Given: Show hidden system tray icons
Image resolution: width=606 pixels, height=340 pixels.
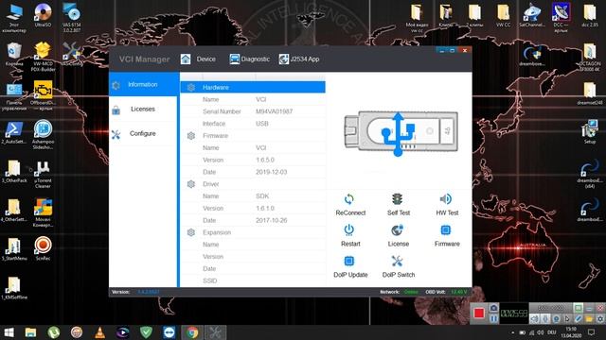Looking at the screenshot, I should click(513, 332).
